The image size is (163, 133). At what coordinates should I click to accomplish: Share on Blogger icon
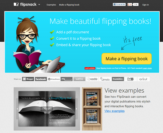tap(28, 79)
